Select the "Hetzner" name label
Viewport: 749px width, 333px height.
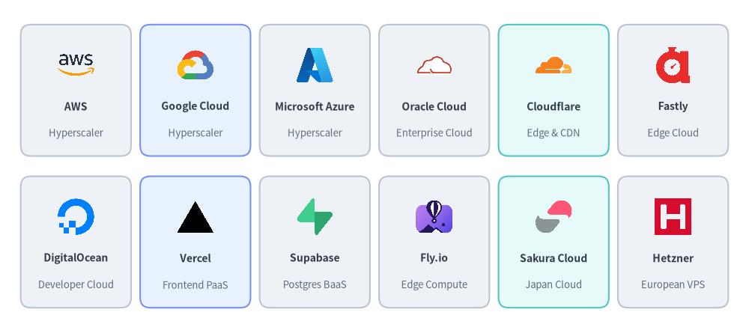point(673,258)
